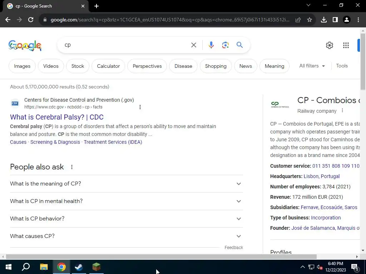Viewport: 366px width, 274px height.
Task: Open options dots beside CDC result
Action: tap(140, 107)
